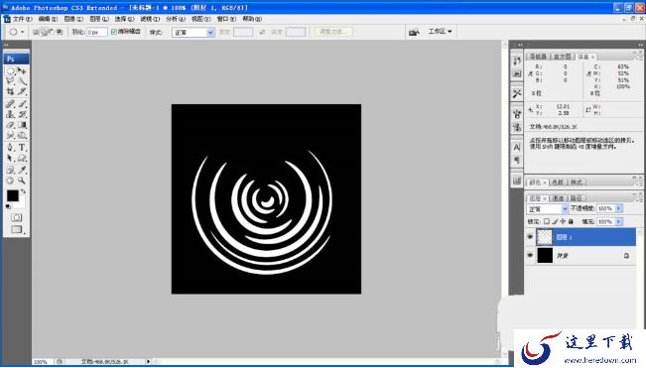Image resolution: width=646 pixels, height=368 pixels.
Task: Choose Add to selection mode
Action: 43,32
